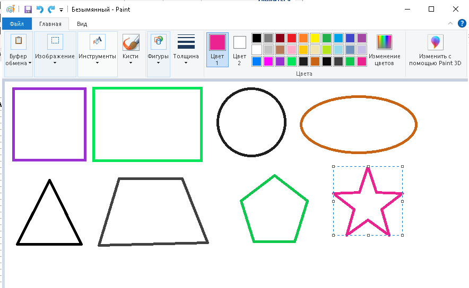Expand the Буфер обмена dropdown arrow

[30, 63]
